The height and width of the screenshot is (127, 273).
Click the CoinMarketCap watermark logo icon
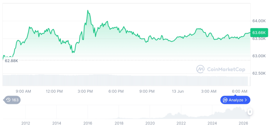point(200,69)
